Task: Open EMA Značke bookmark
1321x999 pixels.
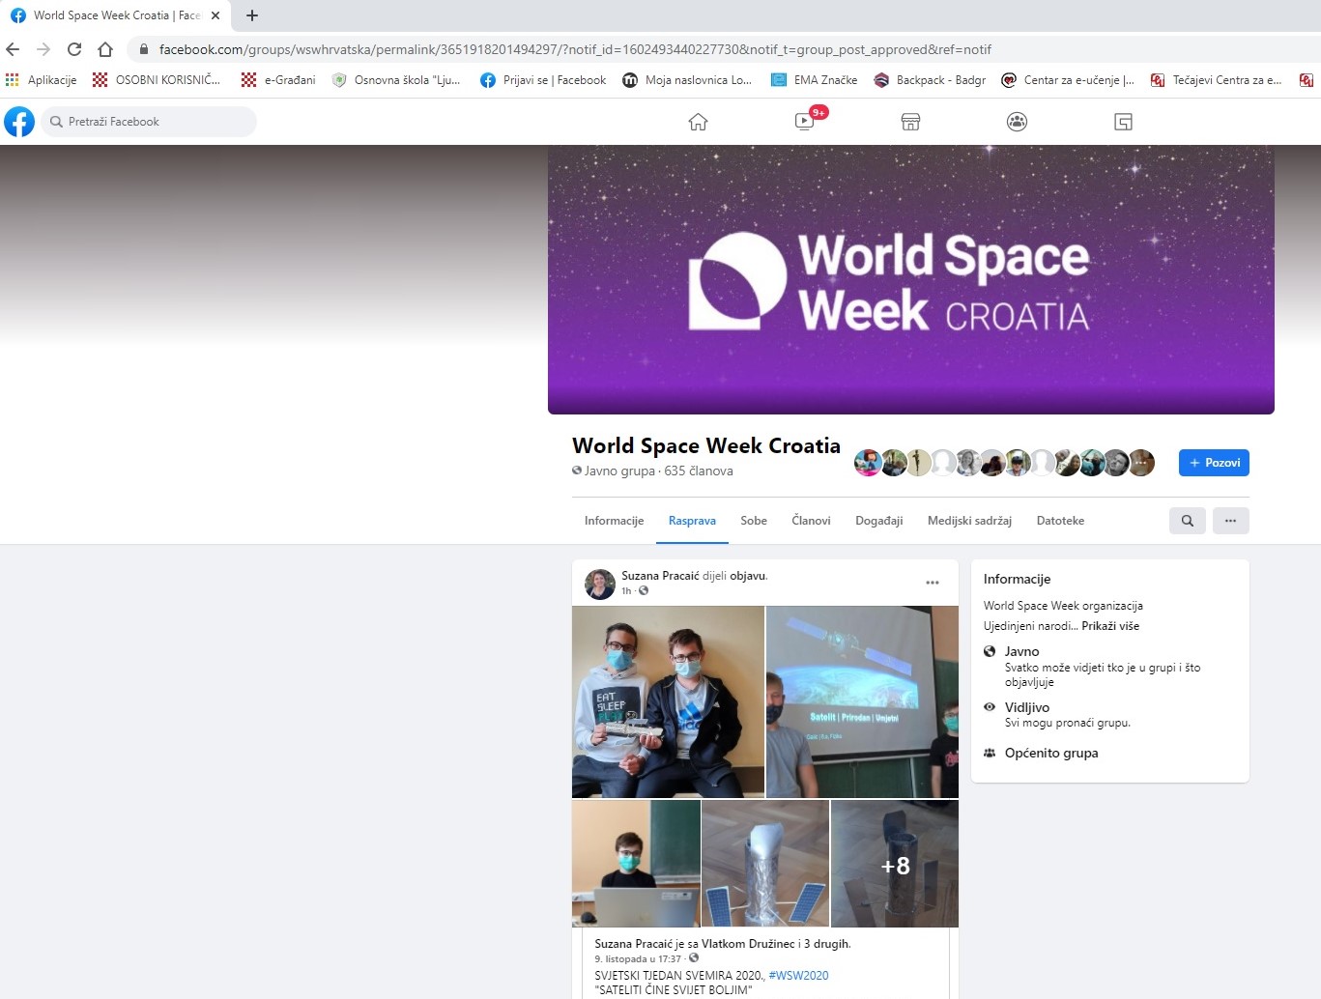Action: pos(814,80)
